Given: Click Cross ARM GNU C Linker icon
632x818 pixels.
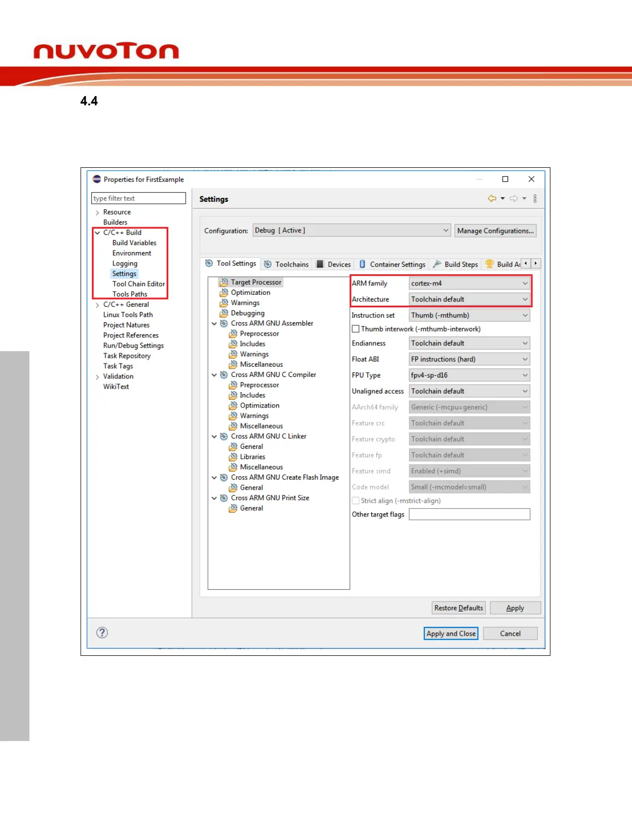Looking at the screenshot, I should (224, 436).
